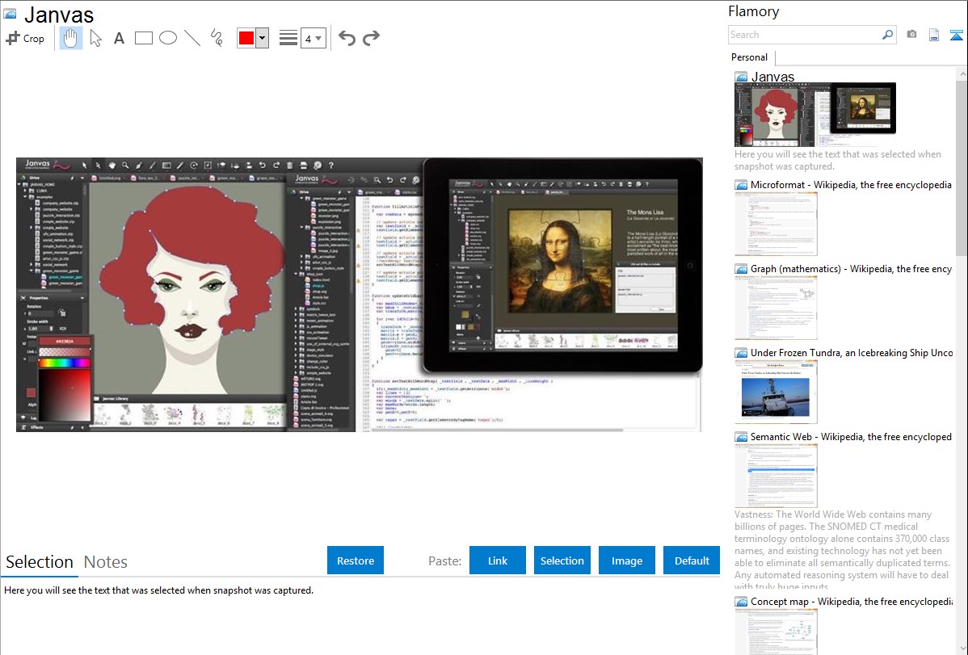Open the line width dropdown showing 4
968x655 pixels.
click(313, 38)
